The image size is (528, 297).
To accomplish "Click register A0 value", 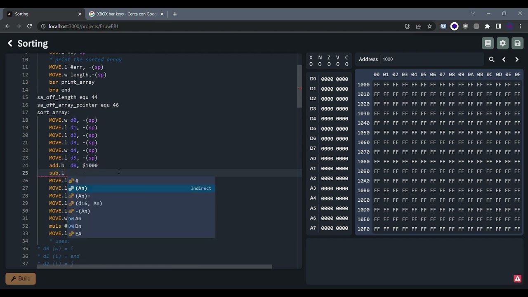I will tap(335, 159).
